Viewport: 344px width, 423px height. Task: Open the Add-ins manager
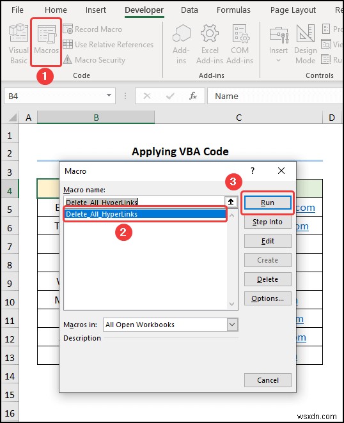click(181, 43)
